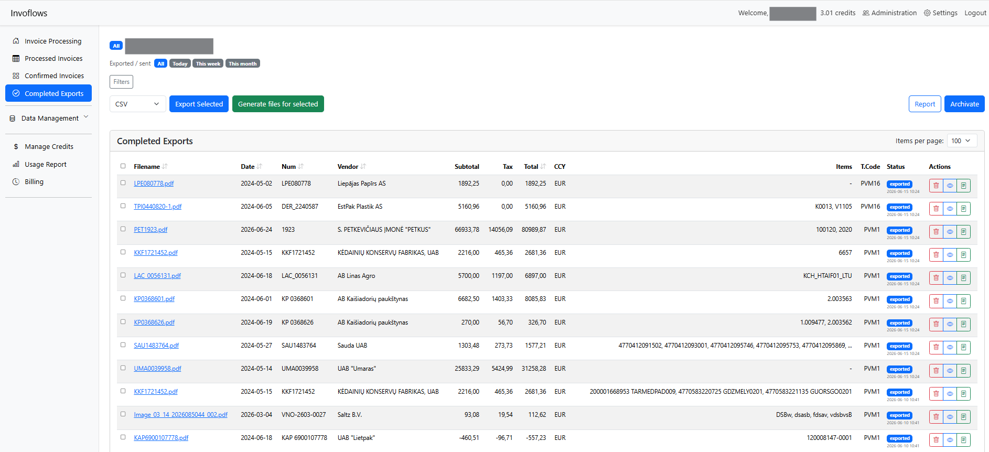Click the Archivate button
989x452 pixels.
pos(964,104)
